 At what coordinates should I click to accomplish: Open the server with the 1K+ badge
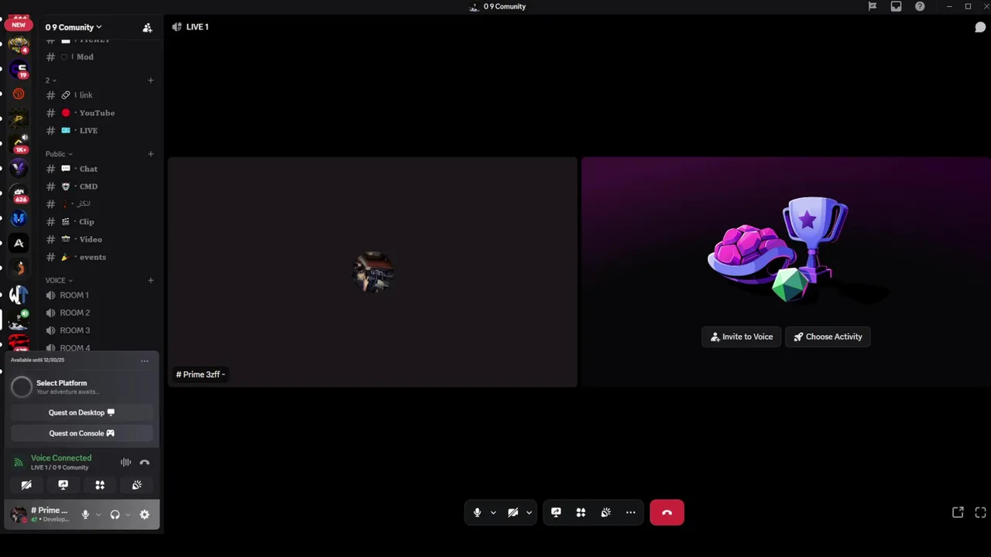pyautogui.click(x=19, y=143)
